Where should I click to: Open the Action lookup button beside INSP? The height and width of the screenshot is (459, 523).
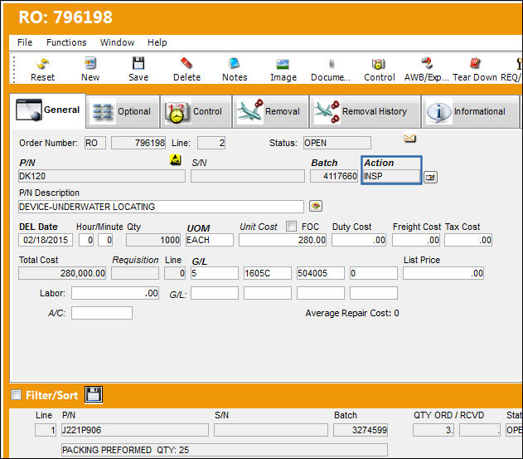[430, 177]
